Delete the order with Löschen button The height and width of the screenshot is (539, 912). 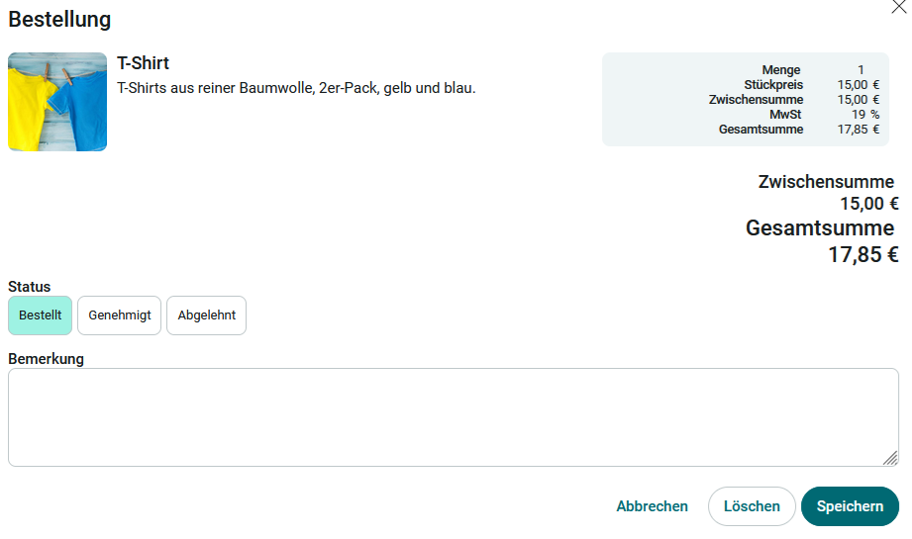tap(752, 506)
